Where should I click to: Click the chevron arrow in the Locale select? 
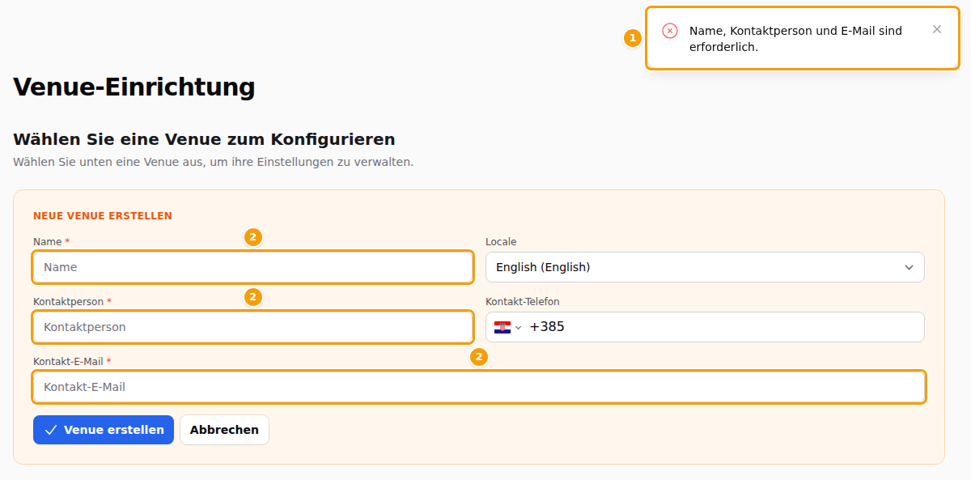909,267
